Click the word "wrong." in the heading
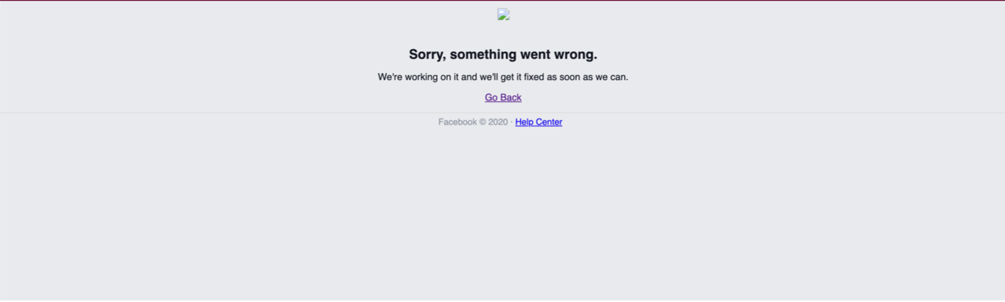 (576, 55)
